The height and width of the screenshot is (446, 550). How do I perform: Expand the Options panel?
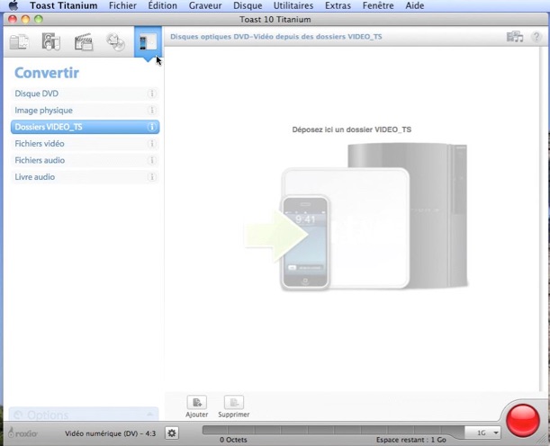pos(84,415)
